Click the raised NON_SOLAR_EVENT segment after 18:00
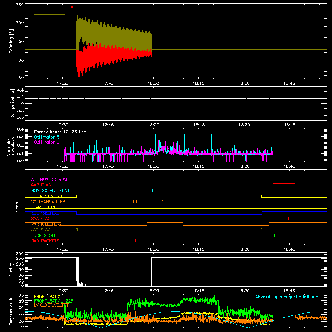332x332 pixels. click(166, 189)
